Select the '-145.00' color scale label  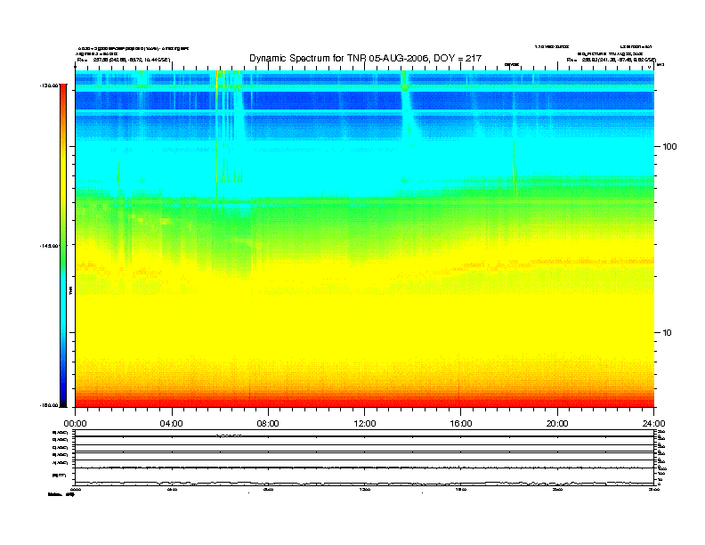point(49,246)
